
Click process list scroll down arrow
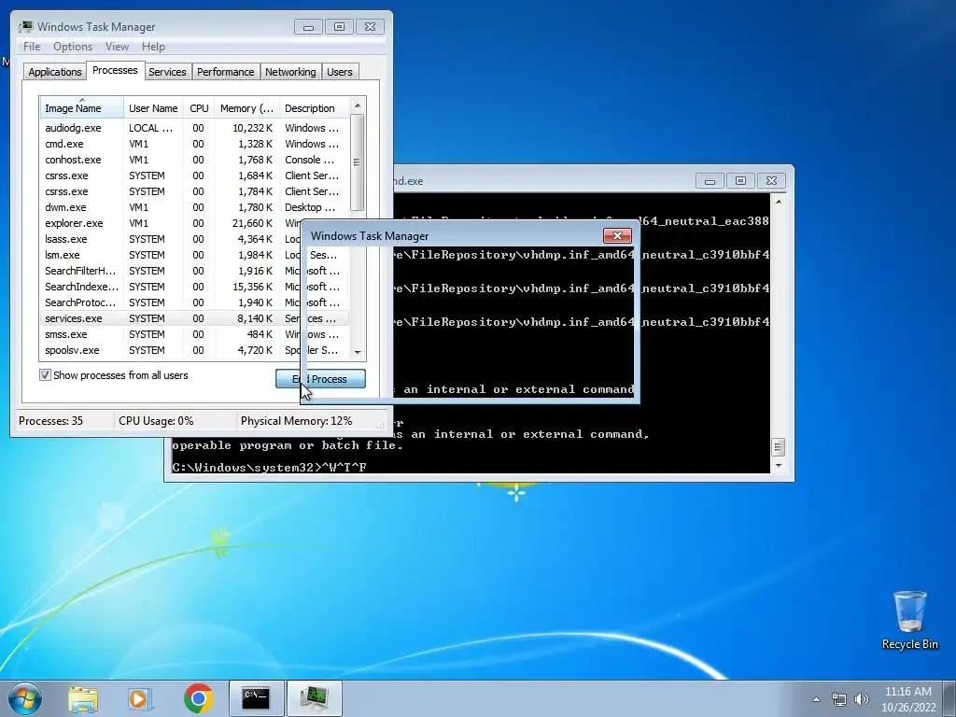point(358,352)
